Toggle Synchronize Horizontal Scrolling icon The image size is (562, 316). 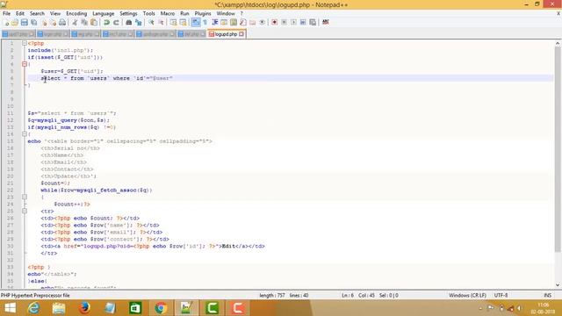pos(183,22)
